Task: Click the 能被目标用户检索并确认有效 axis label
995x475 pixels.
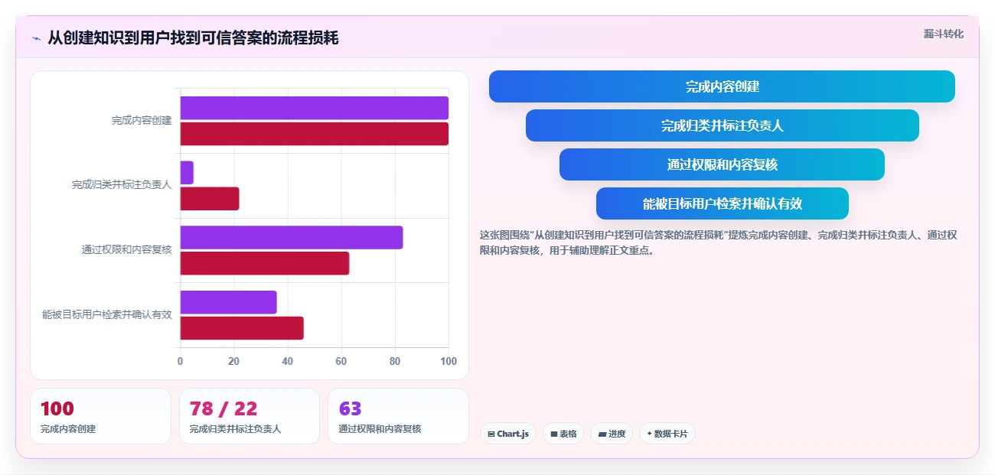Action: pos(107,314)
